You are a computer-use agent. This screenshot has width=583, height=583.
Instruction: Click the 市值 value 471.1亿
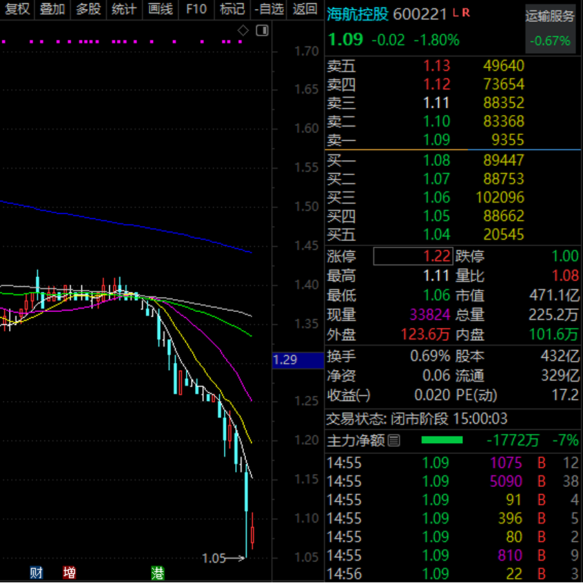coord(554,296)
